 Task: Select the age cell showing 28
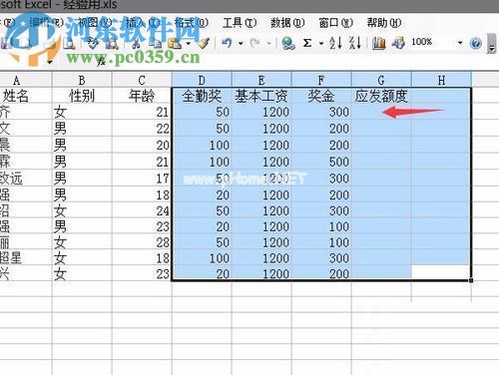pos(142,242)
